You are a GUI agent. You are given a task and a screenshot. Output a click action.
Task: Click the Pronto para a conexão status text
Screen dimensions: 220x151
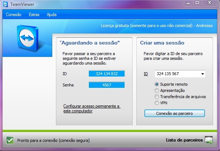click(53, 140)
